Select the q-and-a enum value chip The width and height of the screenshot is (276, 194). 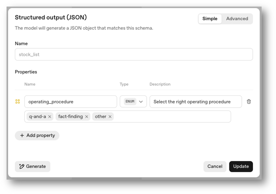coord(38,117)
